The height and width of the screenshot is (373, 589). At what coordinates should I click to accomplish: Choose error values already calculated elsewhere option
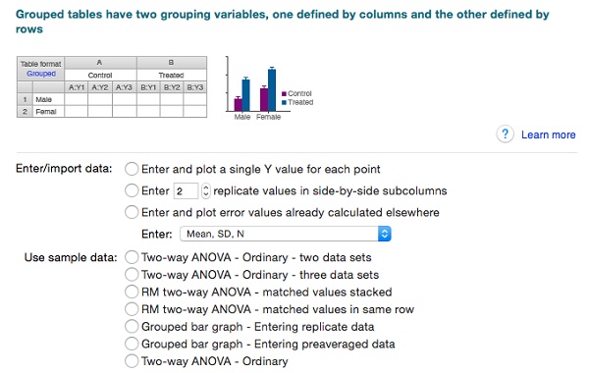[132, 212]
